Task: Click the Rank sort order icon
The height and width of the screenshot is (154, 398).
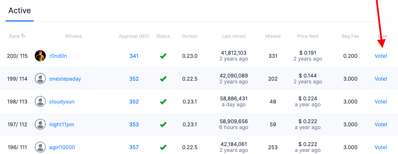Action: coord(23,36)
